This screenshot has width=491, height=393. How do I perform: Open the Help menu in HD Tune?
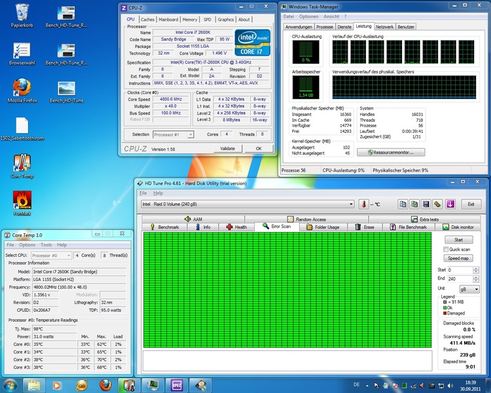[x=158, y=193]
